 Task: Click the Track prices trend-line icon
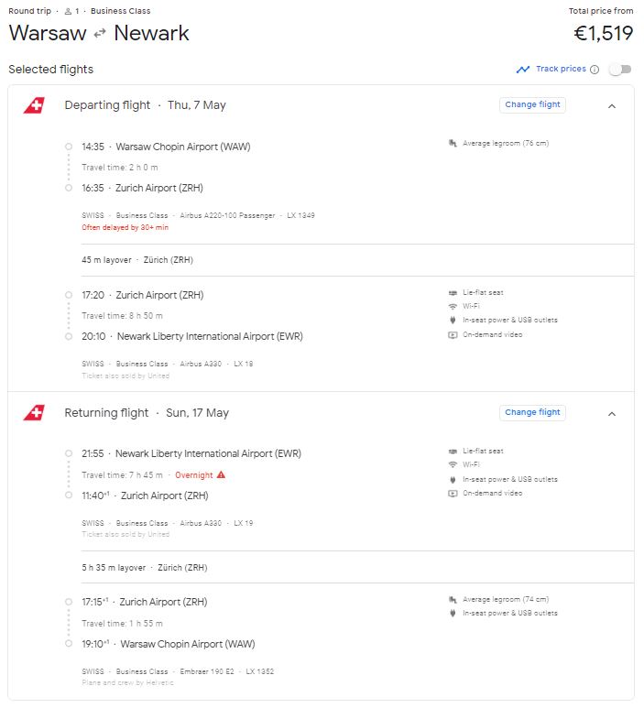(523, 70)
